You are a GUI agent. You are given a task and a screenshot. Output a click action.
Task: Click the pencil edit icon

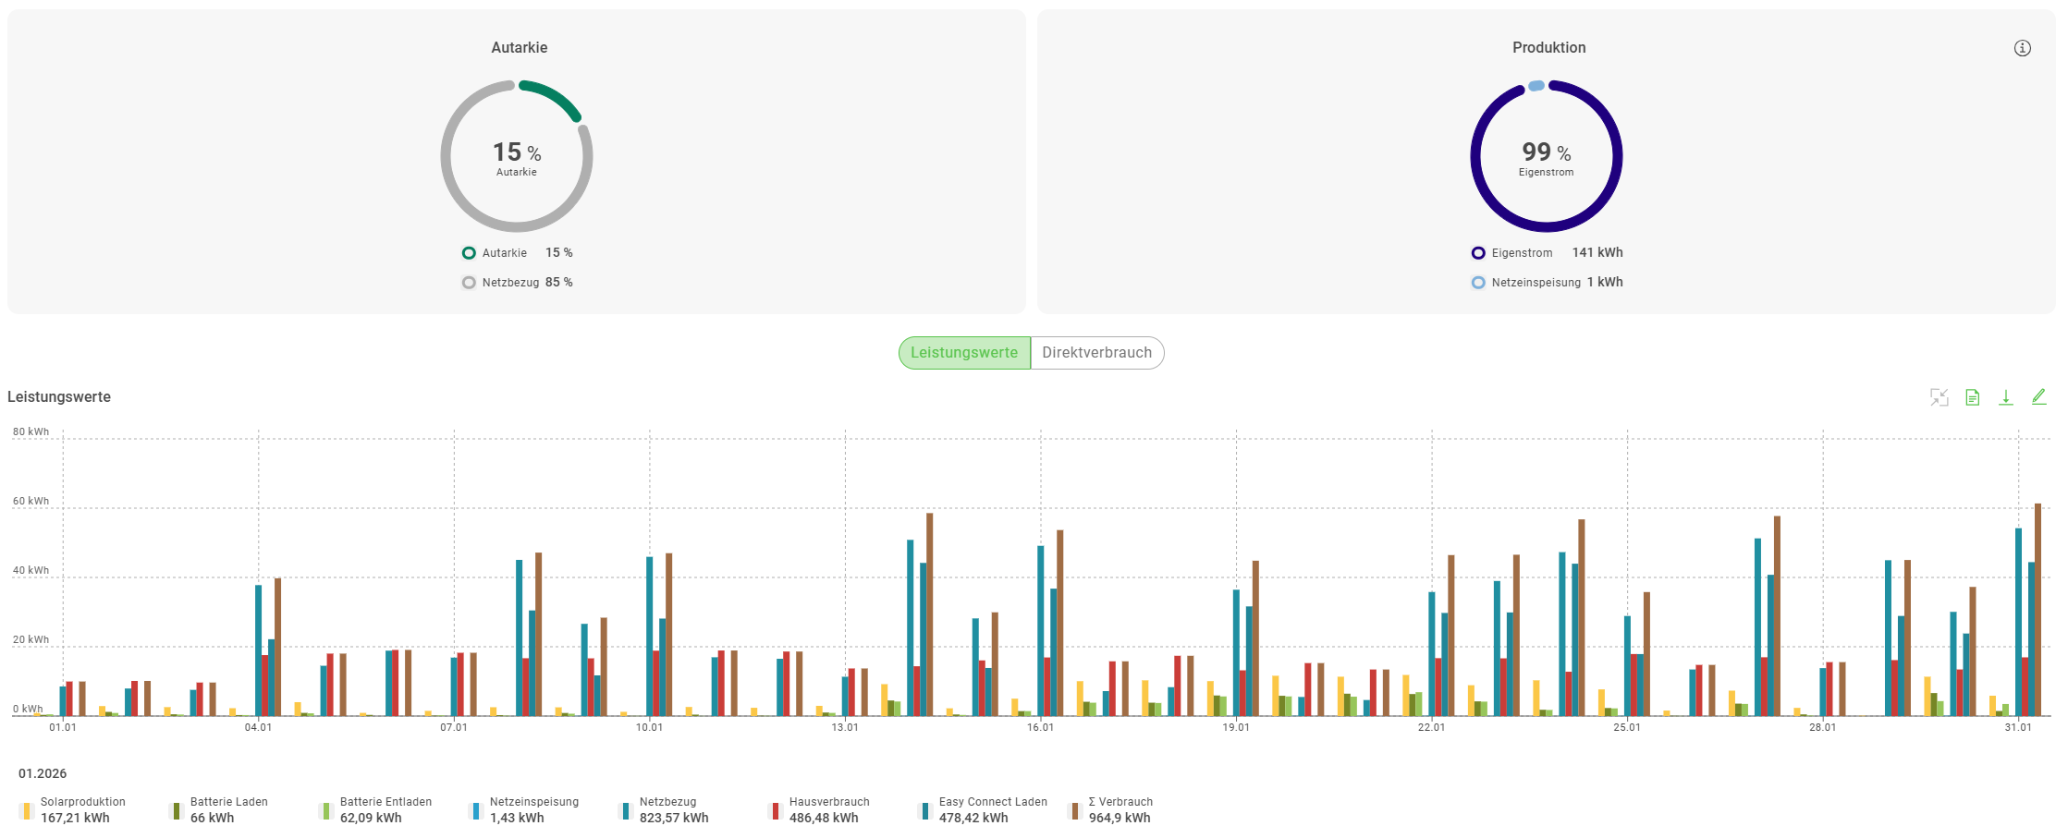coord(2038,396)
